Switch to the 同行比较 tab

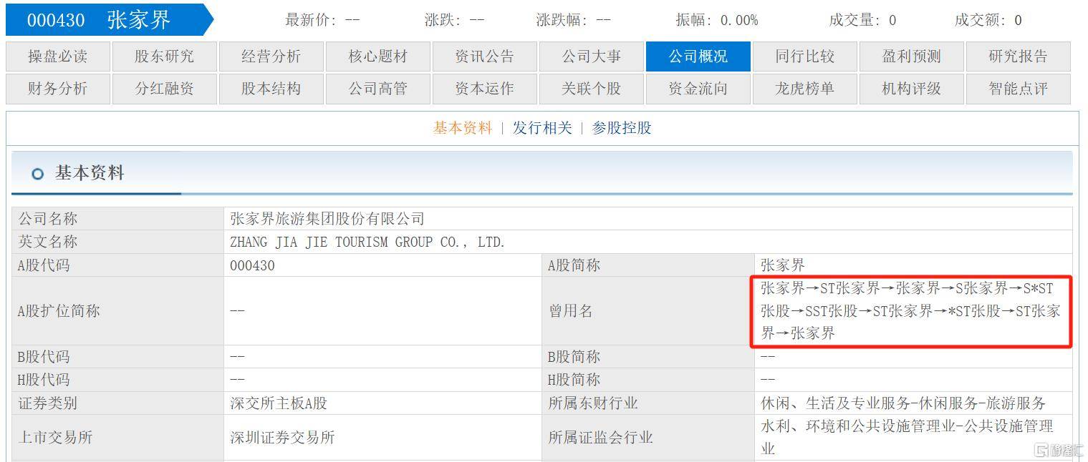805,56
